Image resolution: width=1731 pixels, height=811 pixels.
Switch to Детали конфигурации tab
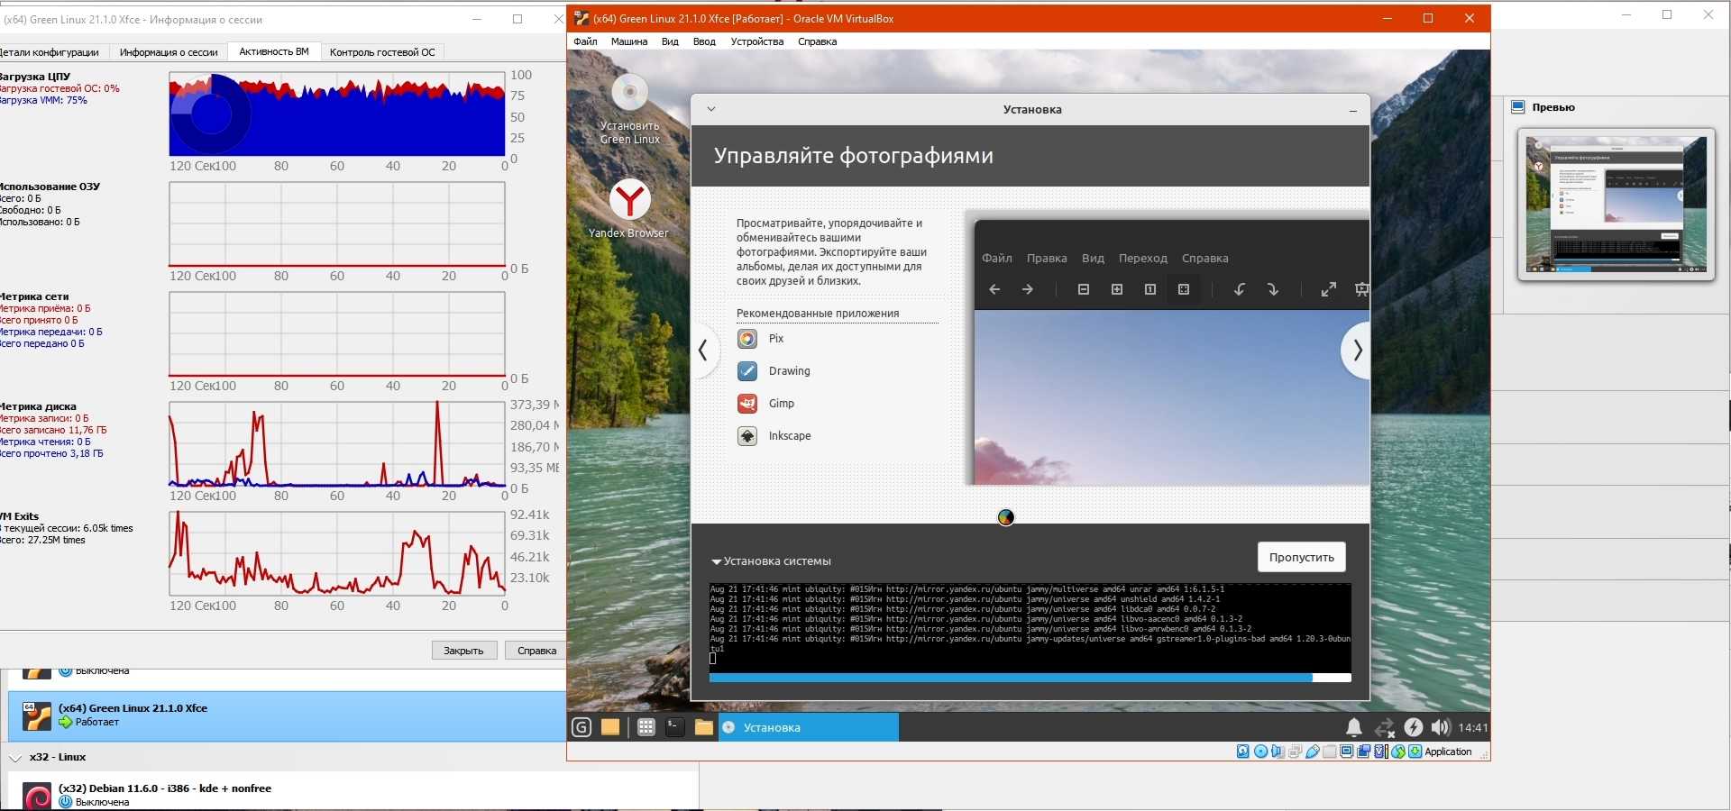(x=53, y=52)
